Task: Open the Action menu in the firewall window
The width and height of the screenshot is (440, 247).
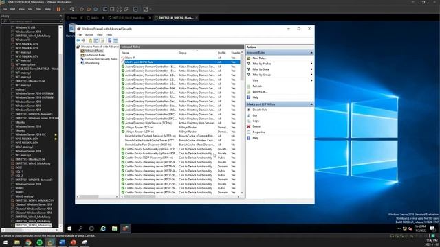Action: 89,35
